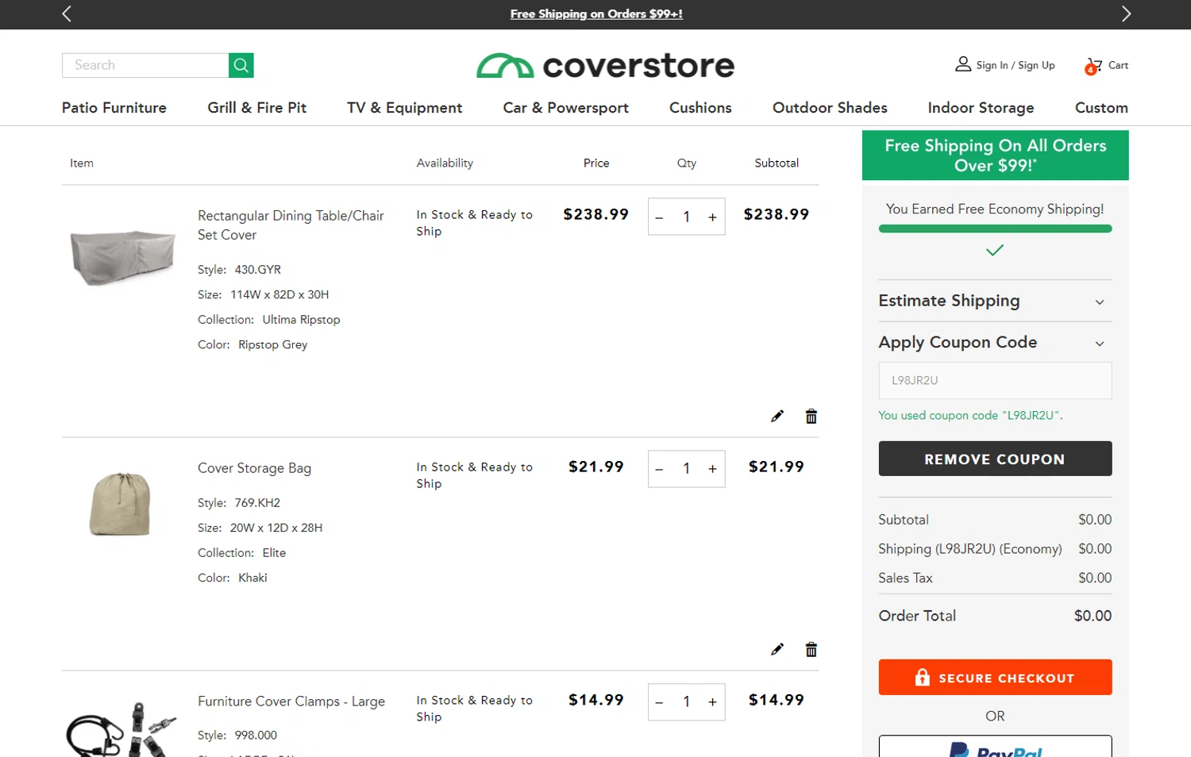Click the quantity field for Cover Storage Bag

click(x=686, y=469)
